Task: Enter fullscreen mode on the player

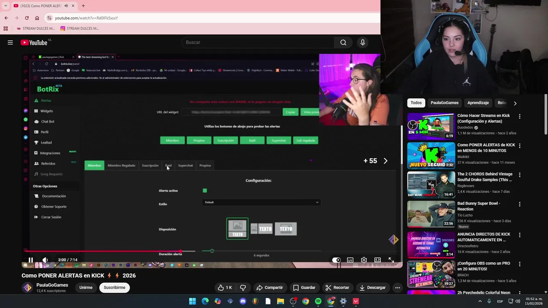Action: (x=391, y=260)
